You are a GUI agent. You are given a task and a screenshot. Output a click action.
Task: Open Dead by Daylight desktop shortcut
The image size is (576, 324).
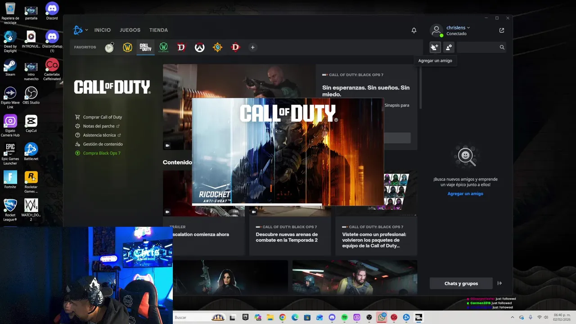(x=10, y=41)
